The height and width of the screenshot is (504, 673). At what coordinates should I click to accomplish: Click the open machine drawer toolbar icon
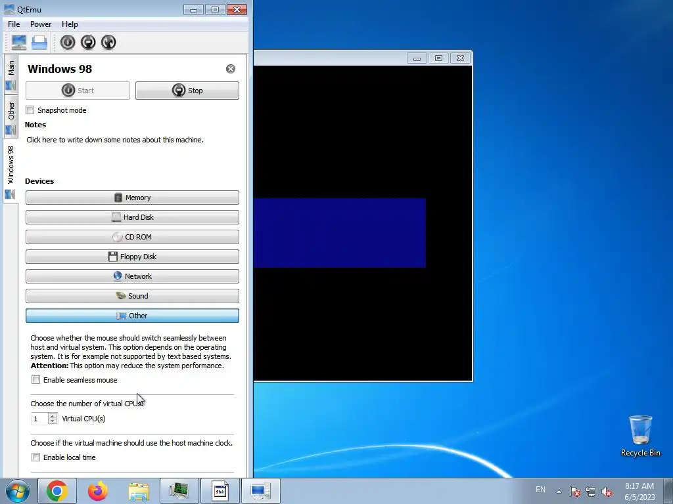tap(39, 42)
